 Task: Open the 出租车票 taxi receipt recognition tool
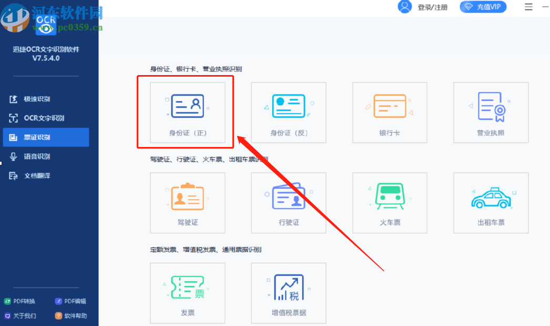point(491,203)
